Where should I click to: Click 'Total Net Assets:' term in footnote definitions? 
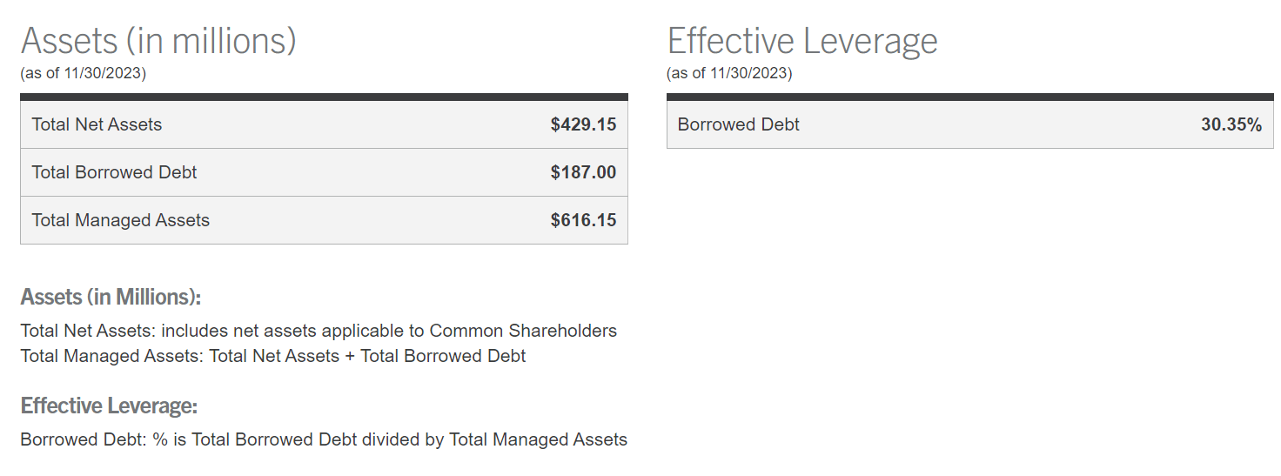[x=88, y=331]
